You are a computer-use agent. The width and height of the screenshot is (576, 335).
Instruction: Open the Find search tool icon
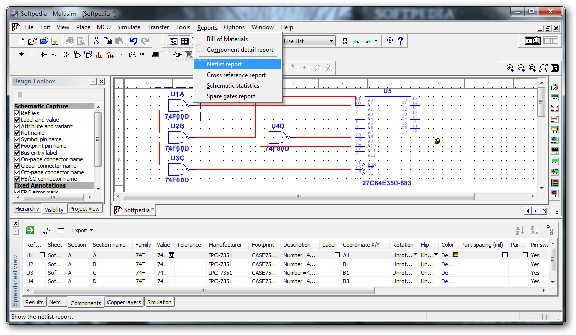click(389, 41)
